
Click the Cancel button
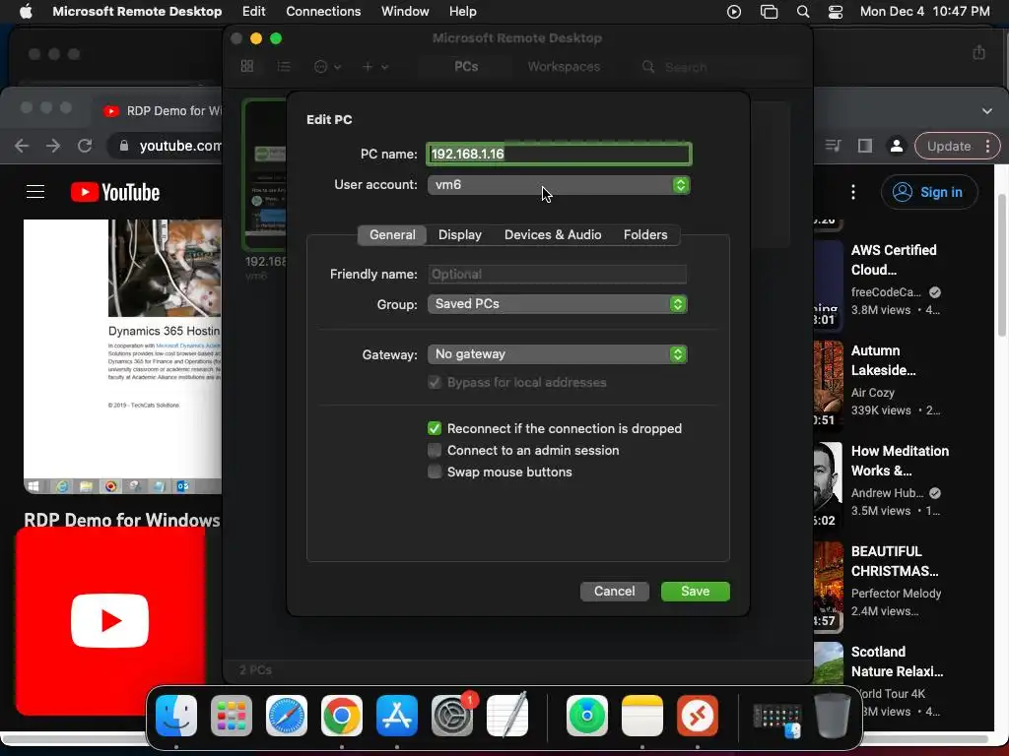(x=615, y=592)
